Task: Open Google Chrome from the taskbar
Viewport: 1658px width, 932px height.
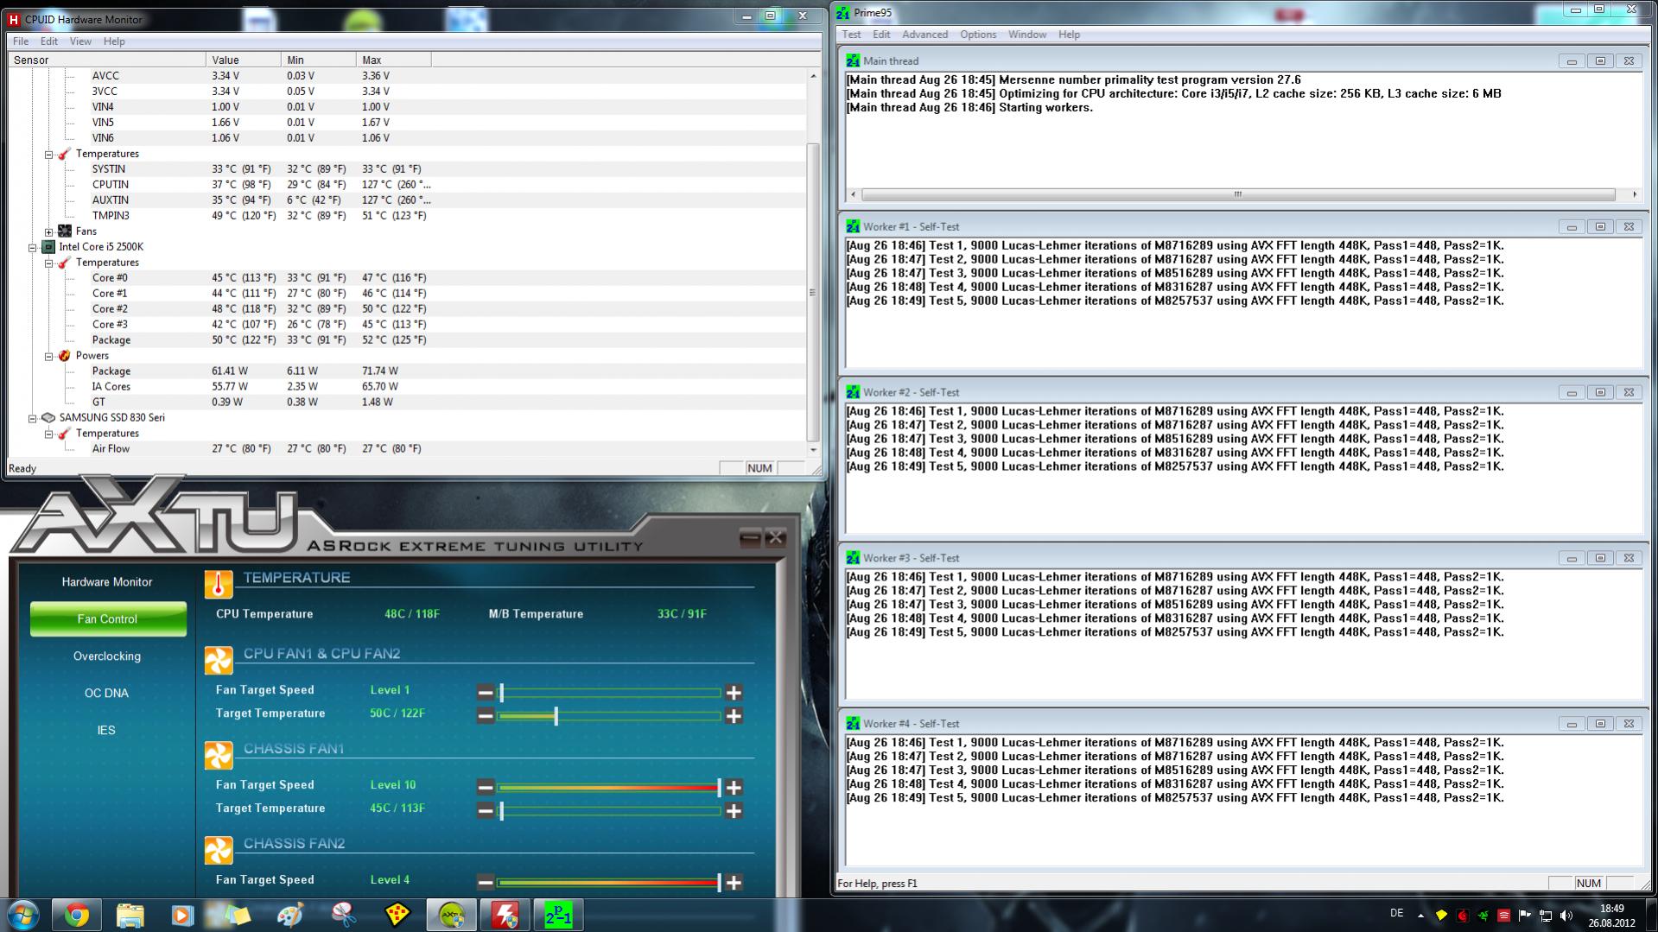Action: pos(76,915)
